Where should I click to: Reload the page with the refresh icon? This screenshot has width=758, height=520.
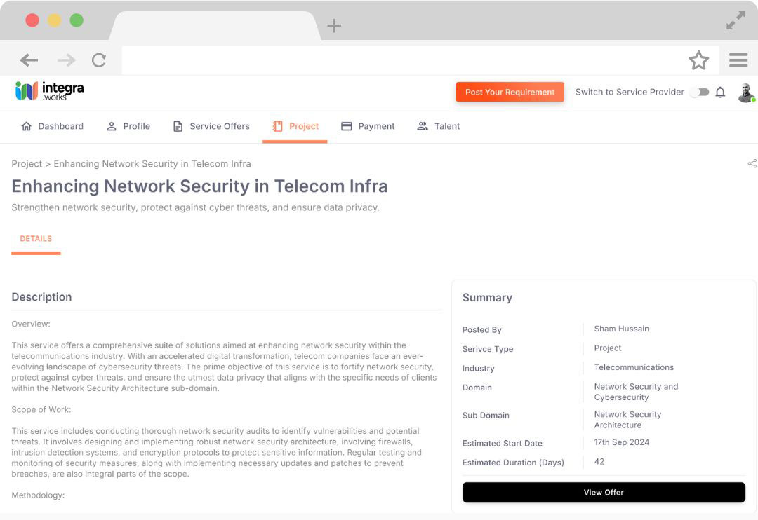point(99,60)
